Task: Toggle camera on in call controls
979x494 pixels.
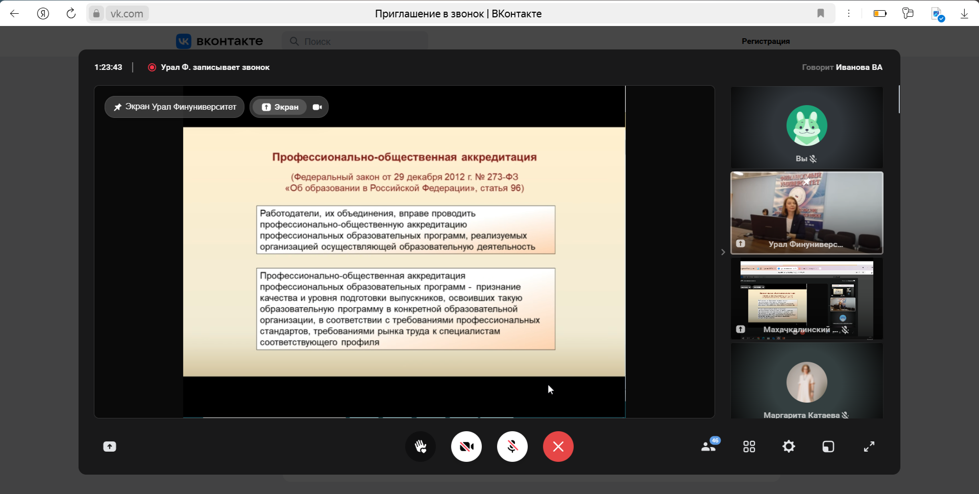Action: (x=467, y=447)
